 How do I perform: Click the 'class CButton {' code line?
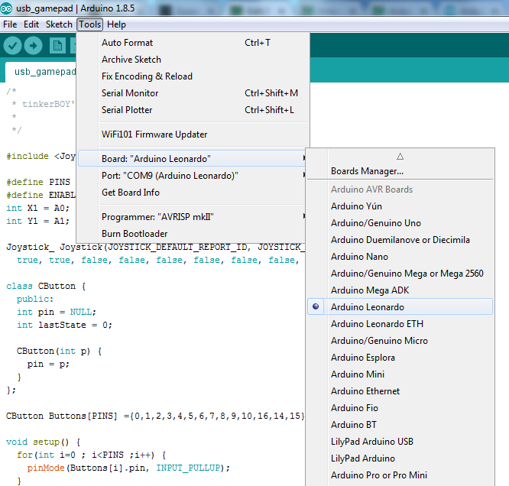click(x=46, y=286)
